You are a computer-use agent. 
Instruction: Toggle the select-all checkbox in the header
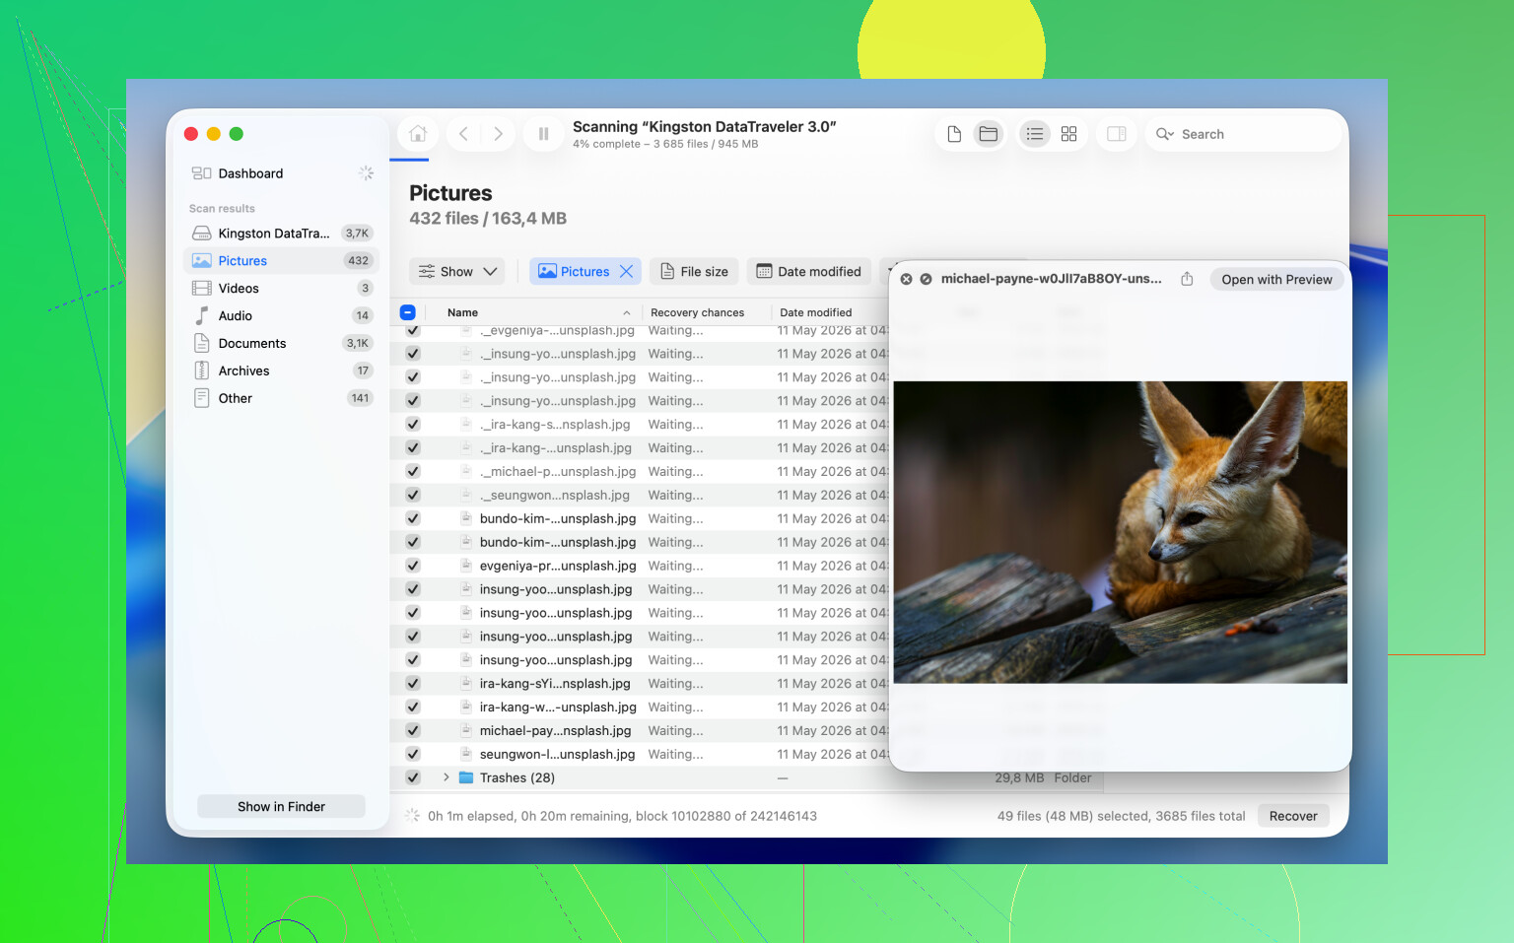point(407,312)
